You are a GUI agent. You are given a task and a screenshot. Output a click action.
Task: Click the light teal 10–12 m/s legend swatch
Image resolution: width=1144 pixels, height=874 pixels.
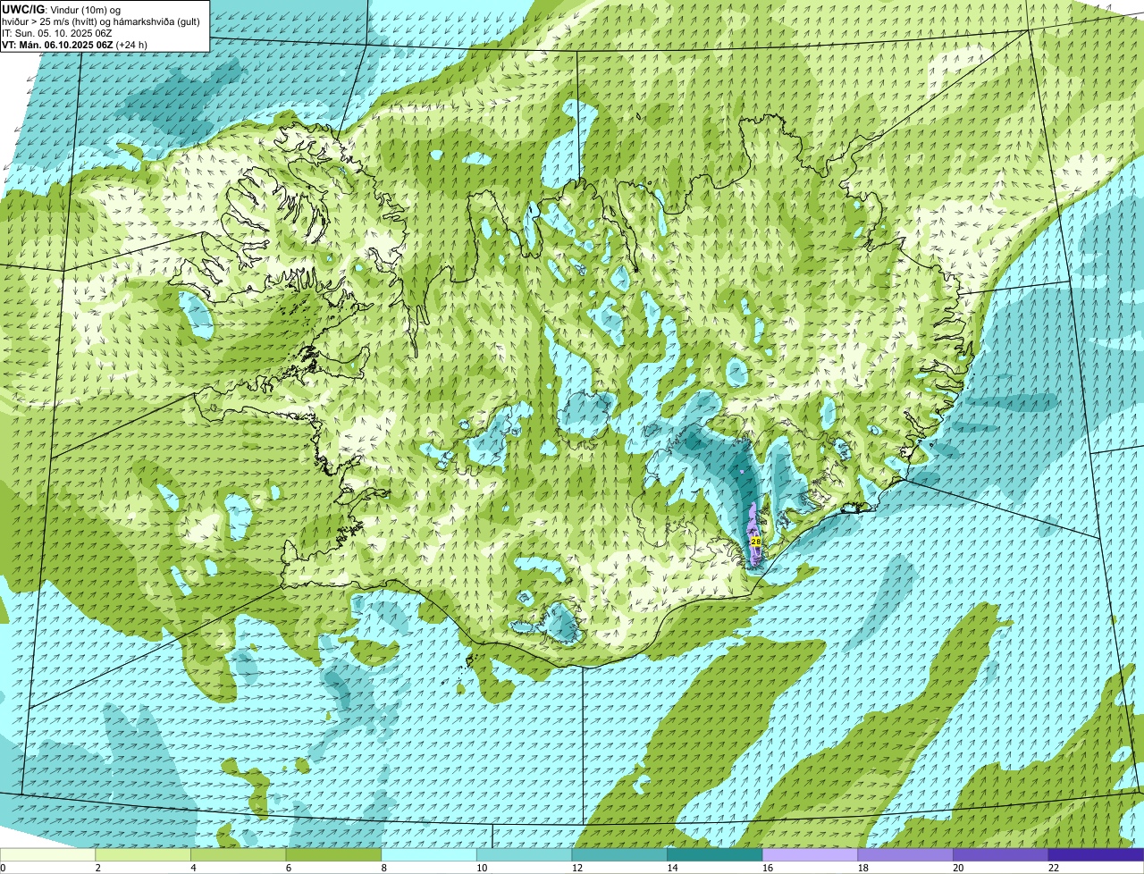(524, 854)
